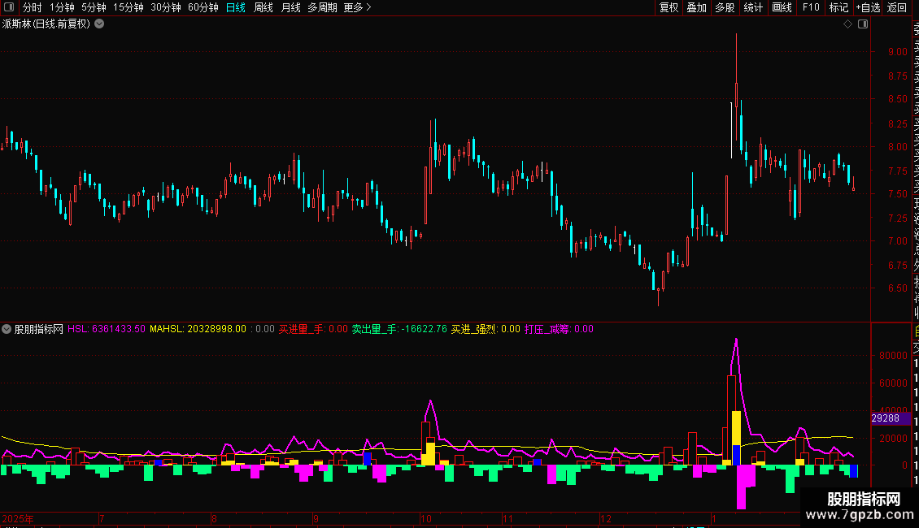Select the 5分钟 period
This screenshot has width=919, height=528.
[94, 7]
